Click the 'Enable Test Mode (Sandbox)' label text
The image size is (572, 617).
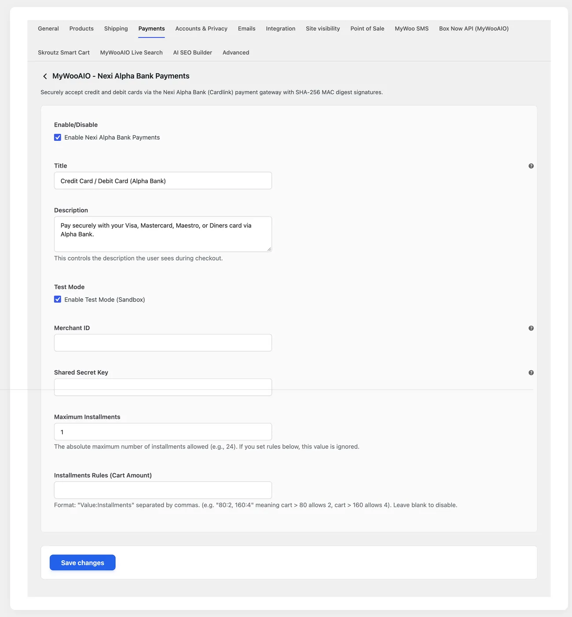tap(105, 300)
